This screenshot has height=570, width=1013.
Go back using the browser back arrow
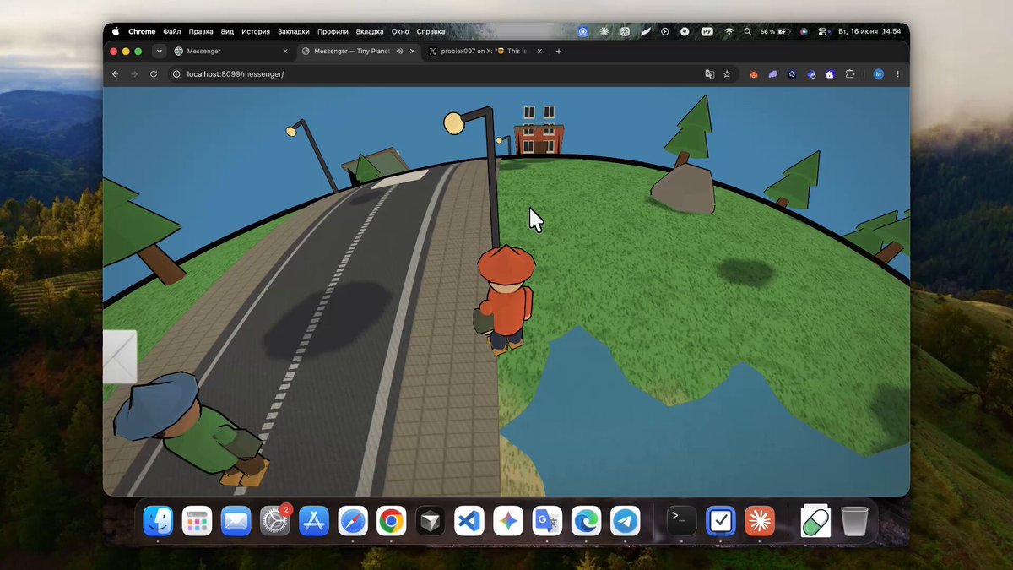click(116, 74)
